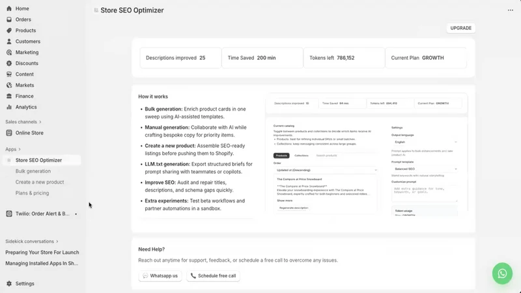The height and width of the screenshot is (293, 521).
Task: Select Bulk generation submenu item
Action: (x=33, y=171)
